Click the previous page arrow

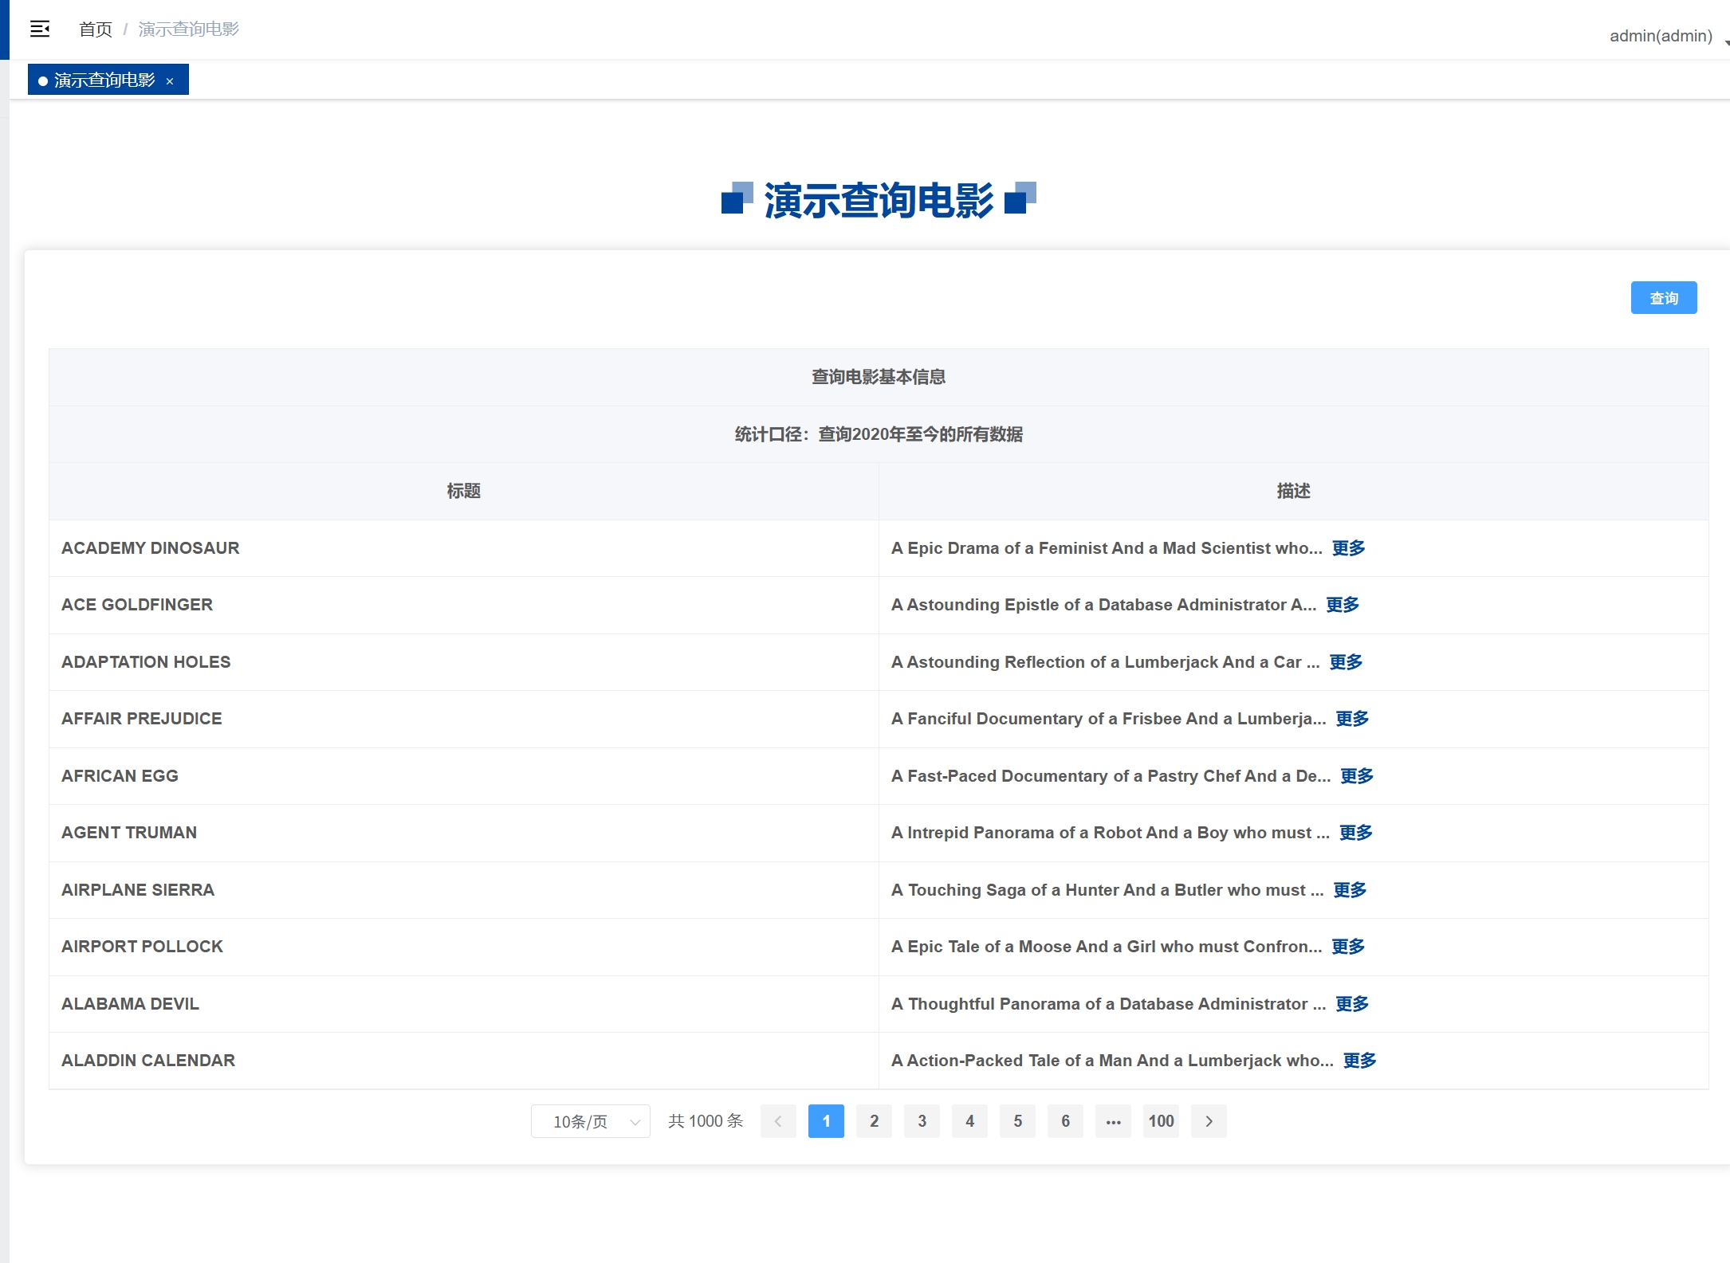[778, 1121]
